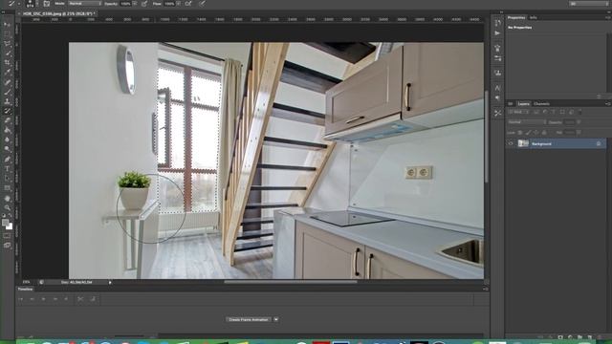Select the Lasso tool
Screen dimensions: 612x344
7,43
